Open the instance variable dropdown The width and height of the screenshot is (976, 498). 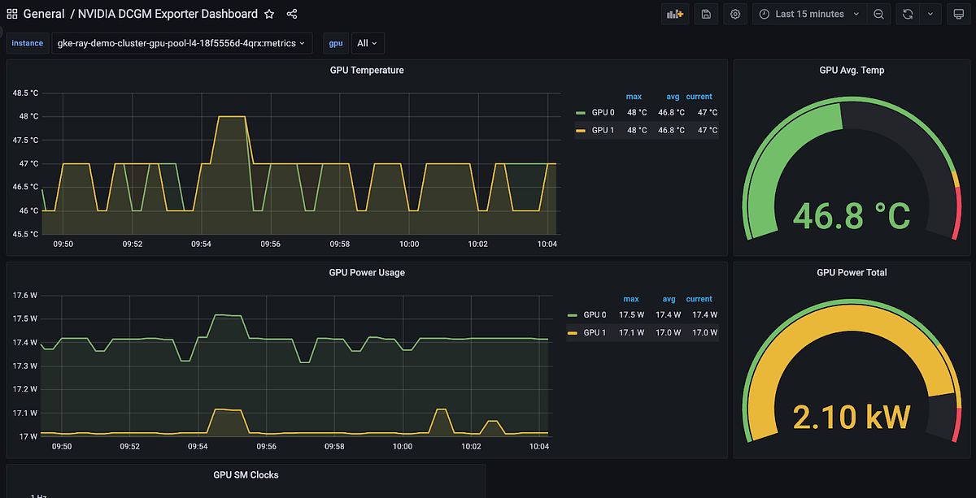pos(181,43)
